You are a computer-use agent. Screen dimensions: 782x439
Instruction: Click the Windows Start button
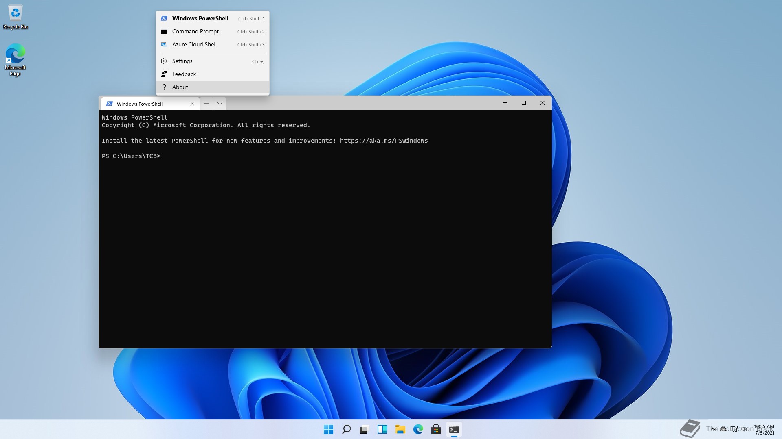point(328,429)
